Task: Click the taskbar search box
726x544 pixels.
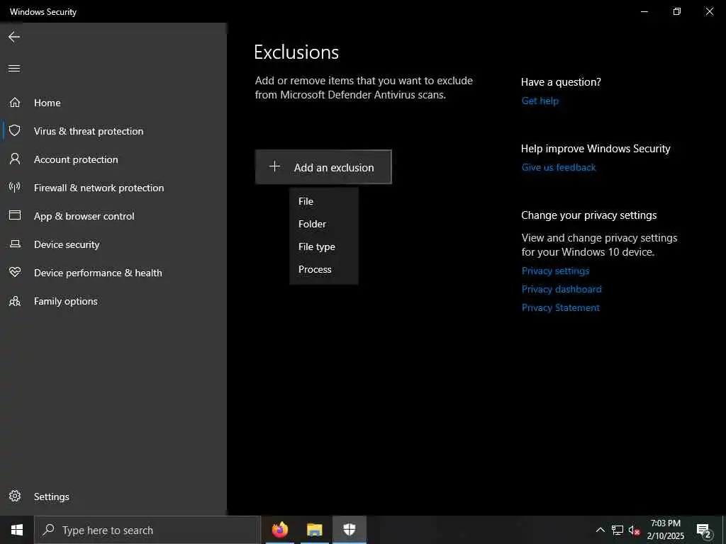Action: tap(147, 530)
